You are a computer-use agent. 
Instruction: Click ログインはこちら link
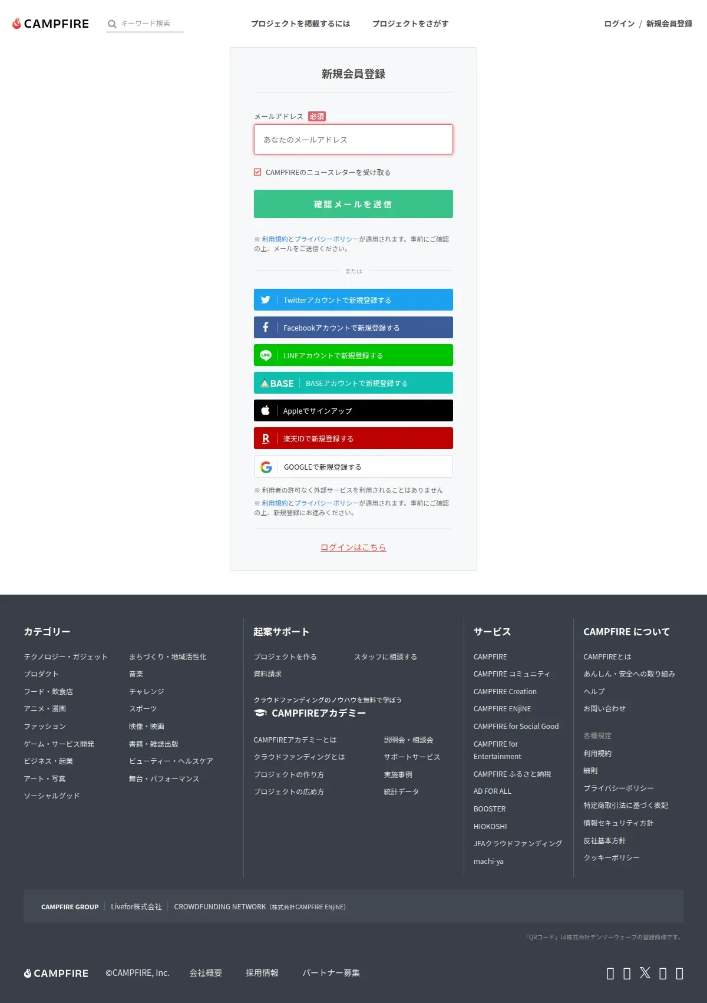tap(353, 547)
